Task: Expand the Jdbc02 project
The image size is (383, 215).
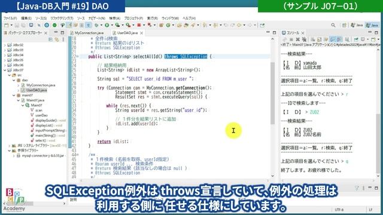Action: click(5, 45)
